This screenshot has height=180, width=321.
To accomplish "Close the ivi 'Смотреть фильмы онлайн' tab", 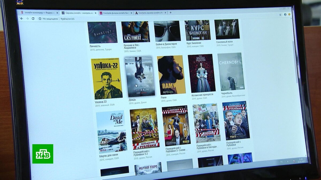I will point(131,13).
